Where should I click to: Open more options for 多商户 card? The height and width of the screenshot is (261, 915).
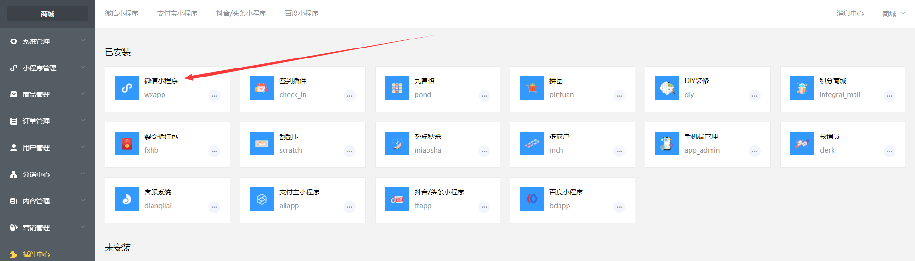click(x=619, y=151)
